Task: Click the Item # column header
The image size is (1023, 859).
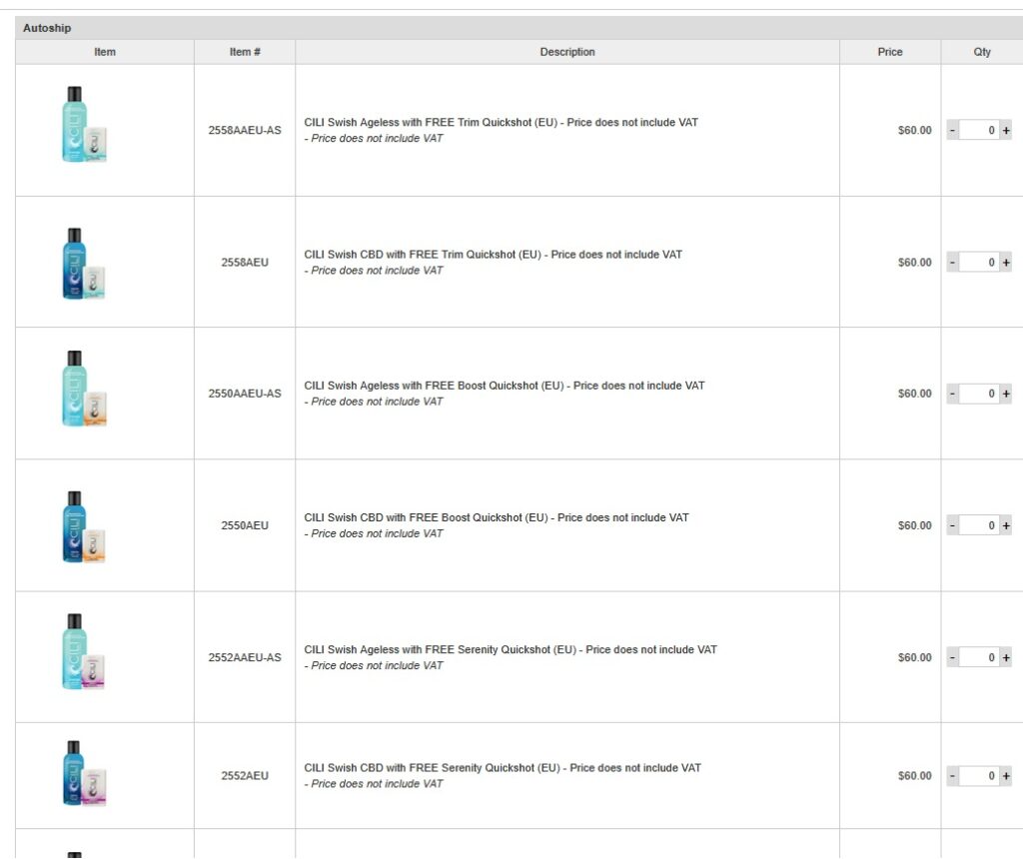Action: click(245, 52)
